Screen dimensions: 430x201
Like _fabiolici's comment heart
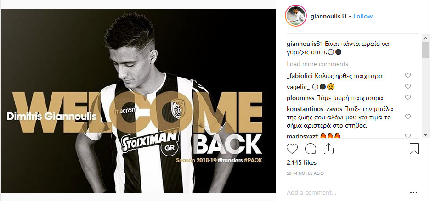(408, 75)
